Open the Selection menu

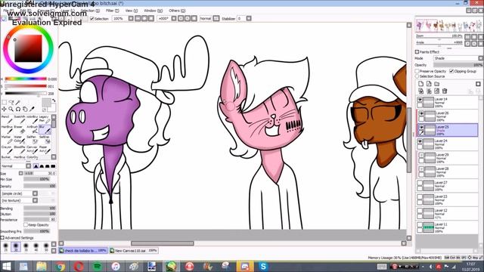click(x=90, y=11)
